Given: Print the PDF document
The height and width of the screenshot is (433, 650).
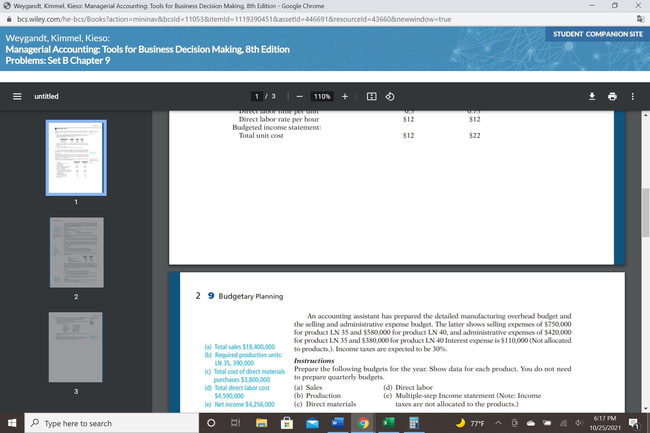Looking at the screenshot, I should (612, 96).
